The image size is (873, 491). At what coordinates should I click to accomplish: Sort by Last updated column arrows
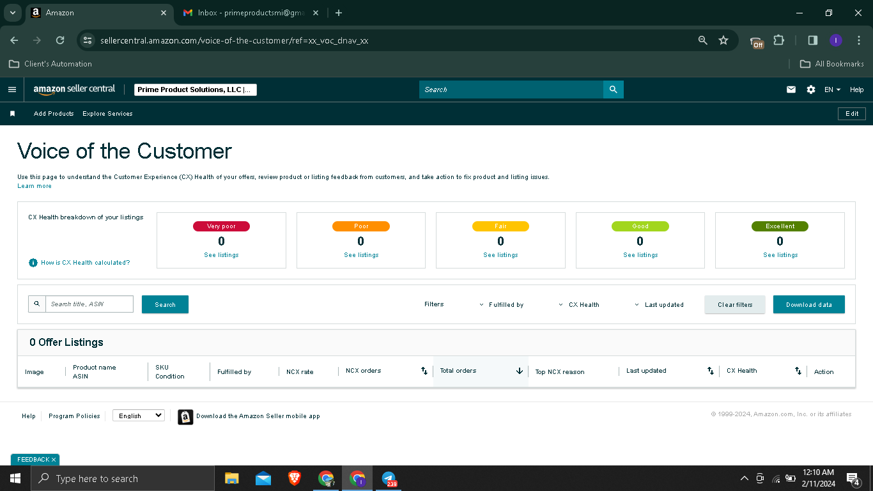pyautogui.click(x=710, y=371)
